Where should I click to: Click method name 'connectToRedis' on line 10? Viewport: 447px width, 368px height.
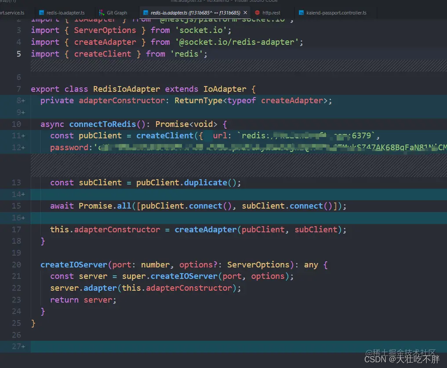pos(102,124)
